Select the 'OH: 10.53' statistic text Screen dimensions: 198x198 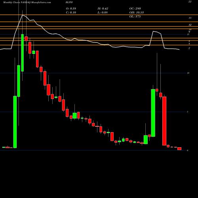pyautogui.click(x=137, y=13)
